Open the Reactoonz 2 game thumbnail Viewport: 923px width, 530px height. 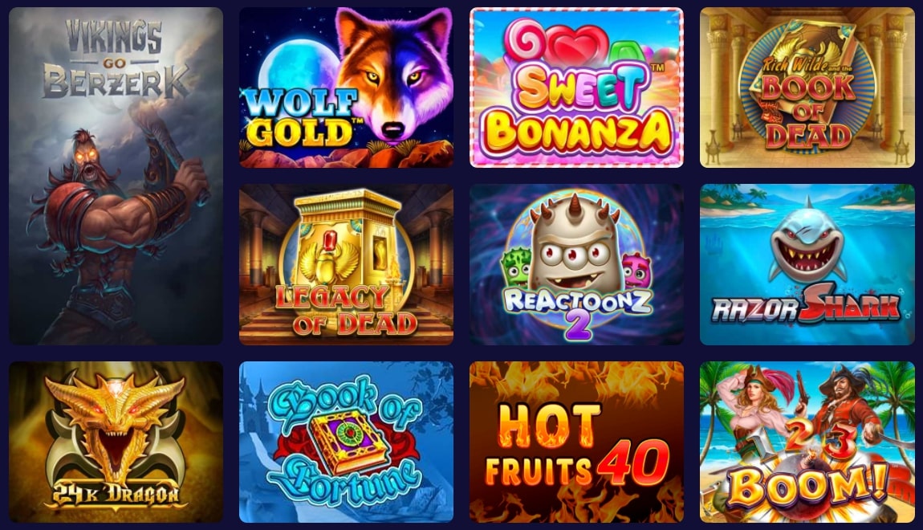[576, 264]
